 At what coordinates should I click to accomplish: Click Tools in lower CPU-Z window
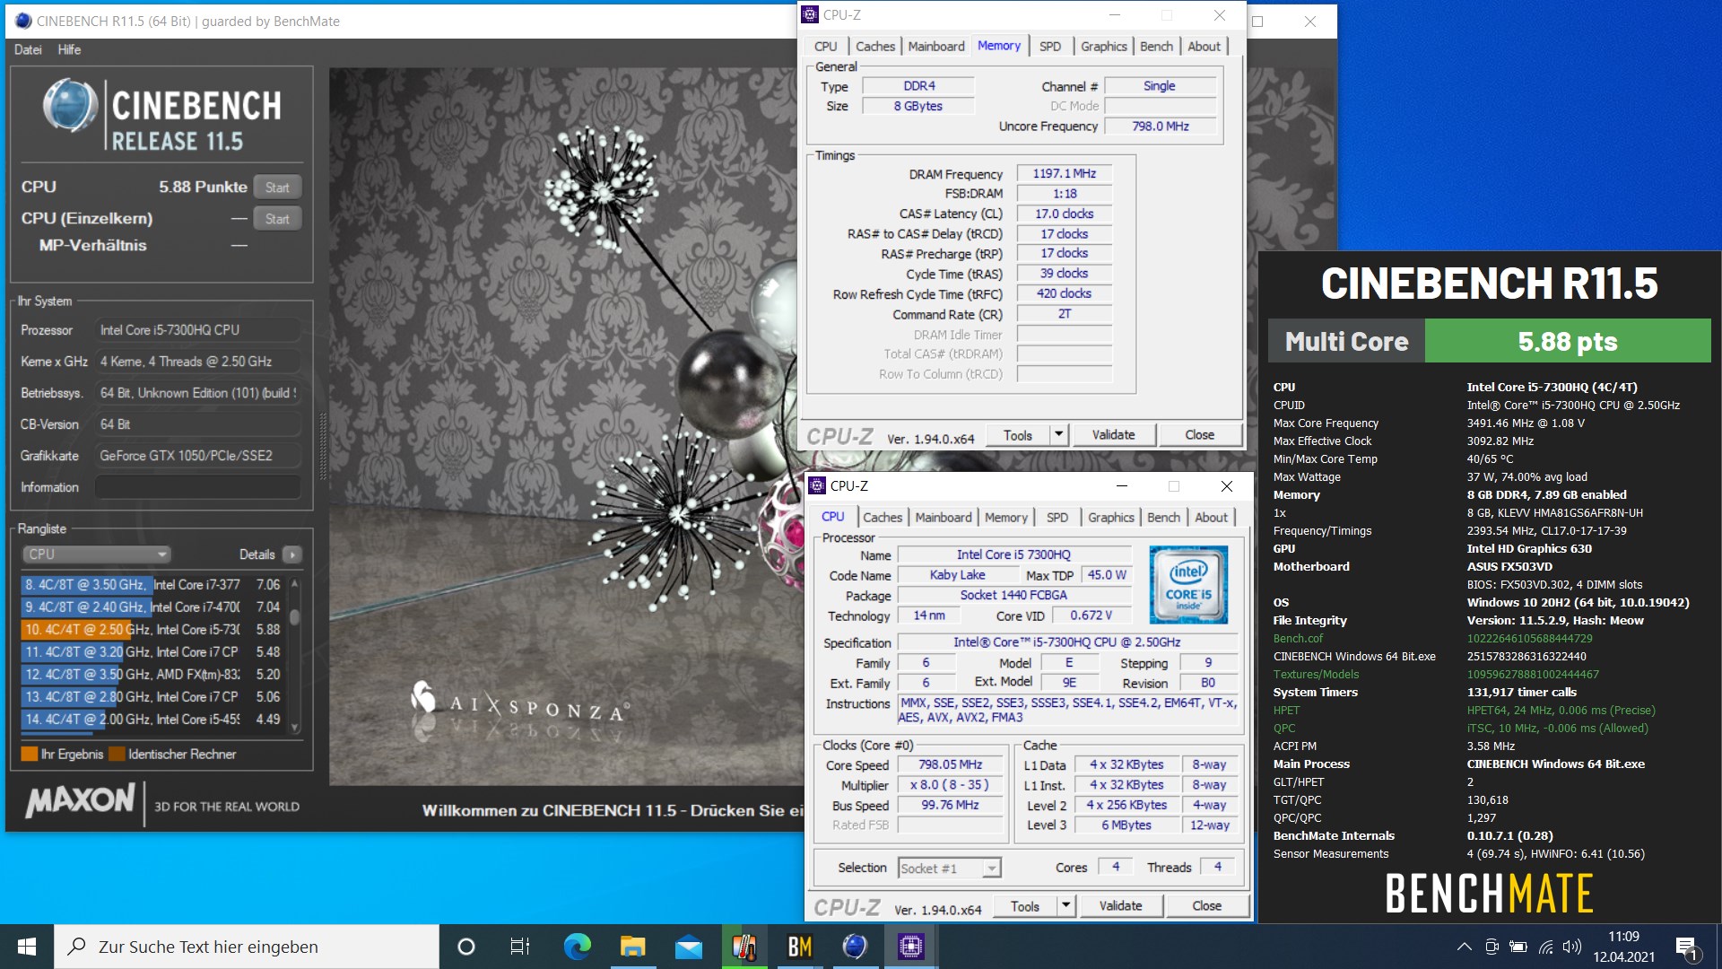click(x=1024, y=906)
